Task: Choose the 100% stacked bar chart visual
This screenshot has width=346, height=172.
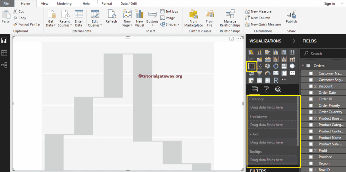Action: click(x=284, y=52)
